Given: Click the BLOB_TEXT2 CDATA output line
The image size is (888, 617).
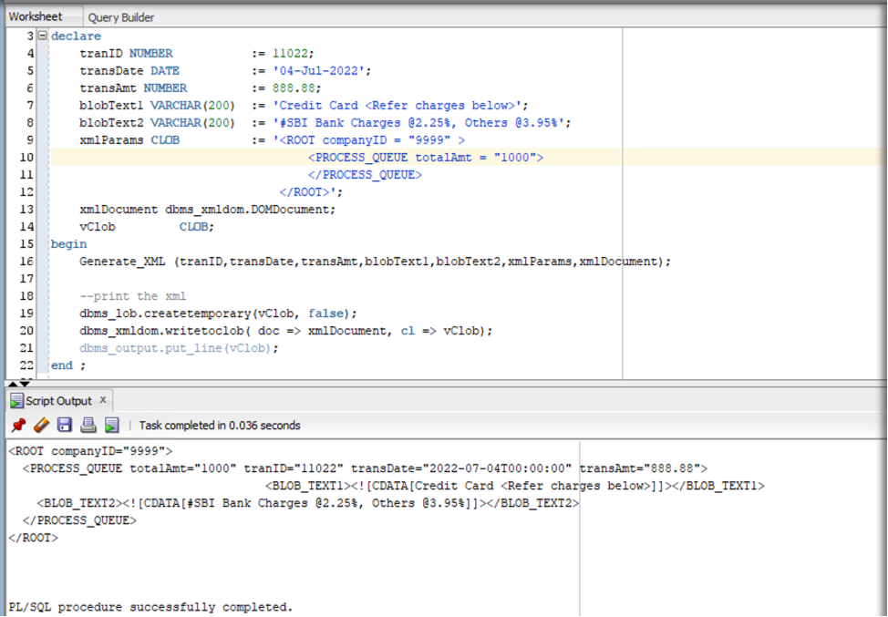Looking at the screenshot, I should click(308, 503).
